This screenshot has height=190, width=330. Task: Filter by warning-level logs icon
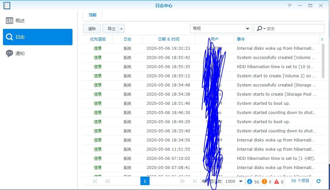click(264, 181)
